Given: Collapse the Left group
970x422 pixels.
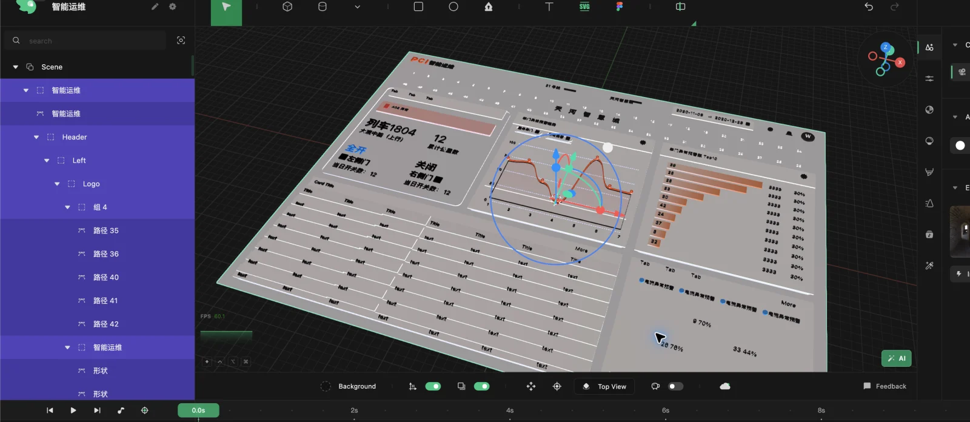Looking at the screenshot, I should (47, 161).
